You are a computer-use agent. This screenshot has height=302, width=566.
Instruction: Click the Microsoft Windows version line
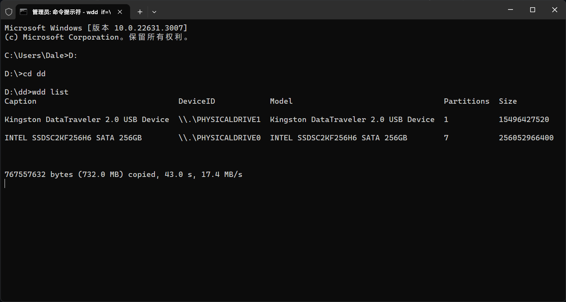(x=96, y=28)
